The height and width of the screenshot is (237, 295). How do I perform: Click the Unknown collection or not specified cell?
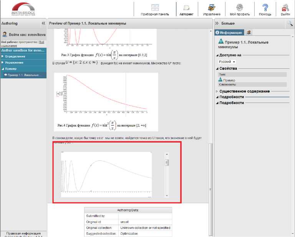point(145,228)
